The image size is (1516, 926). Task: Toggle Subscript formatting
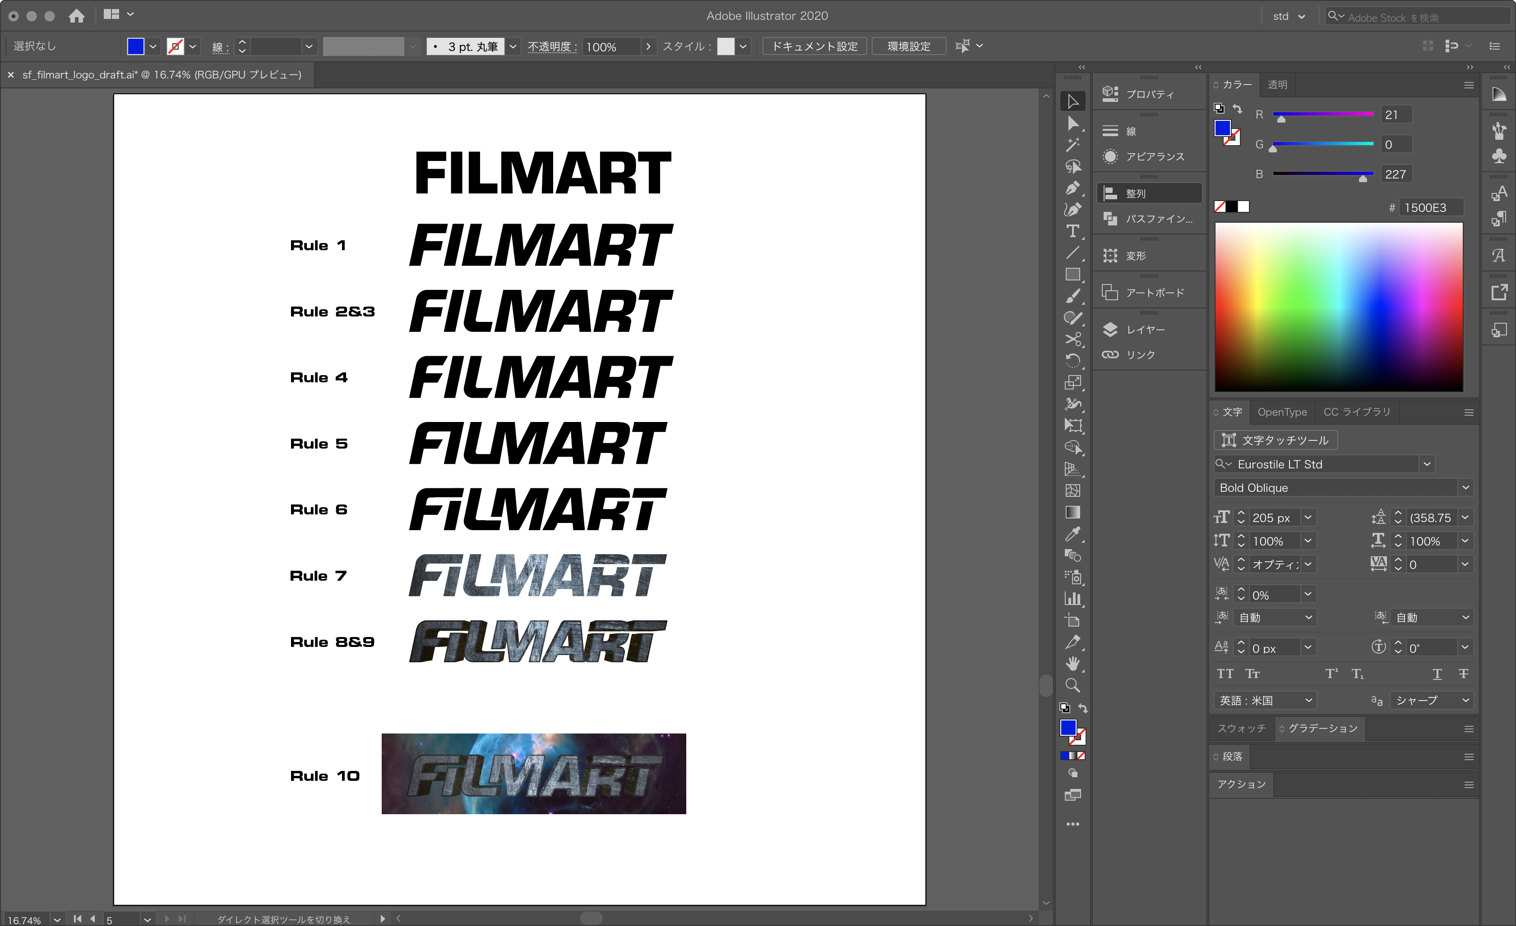(1358, 674)
